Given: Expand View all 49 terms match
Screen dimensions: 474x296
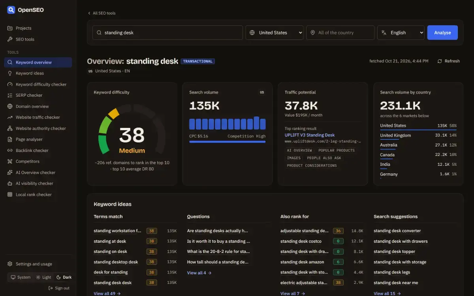Looking at the screenshot, I should (x=107, y=294).
